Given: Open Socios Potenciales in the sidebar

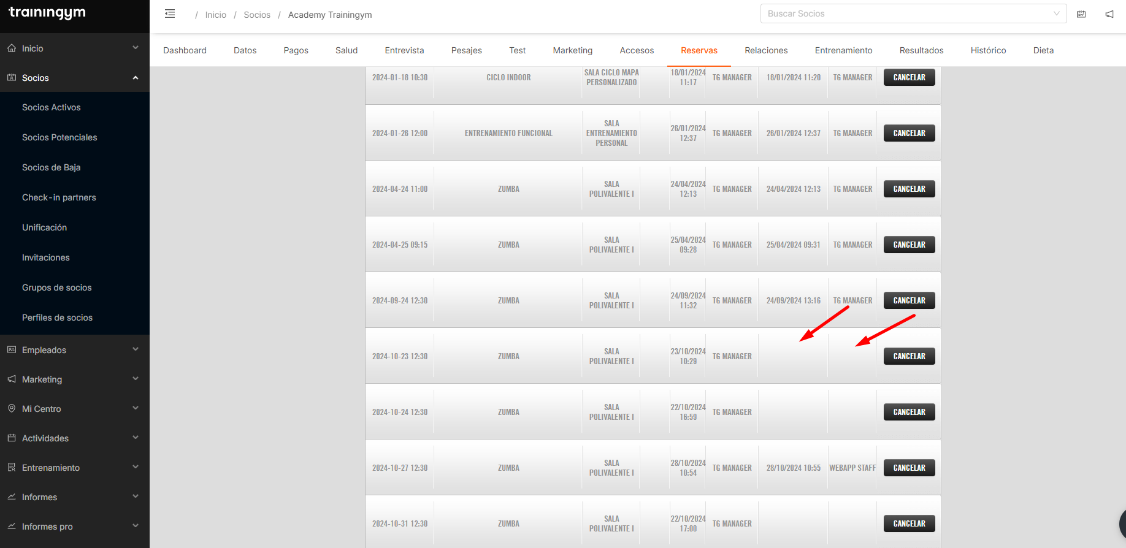Looking at the screenshot, I should [59, 137].
